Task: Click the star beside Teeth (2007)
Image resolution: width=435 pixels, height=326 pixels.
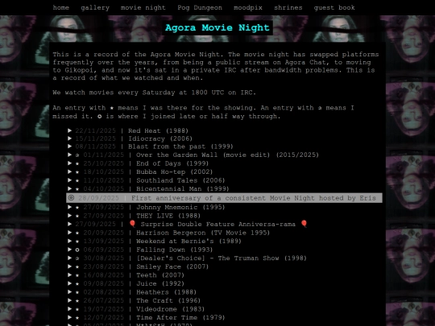Action: pyautogui.click(x=77, y=275)
